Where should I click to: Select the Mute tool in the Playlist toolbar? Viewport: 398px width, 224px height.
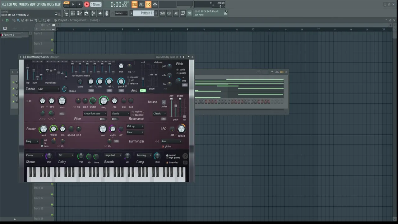pos(27,20)
